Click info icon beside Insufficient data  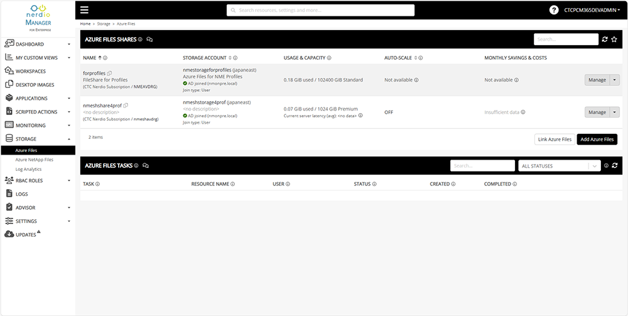[523, 112]
